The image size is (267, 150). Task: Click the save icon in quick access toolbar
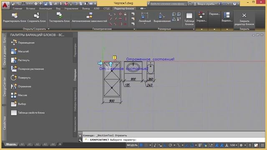point(45,4)
